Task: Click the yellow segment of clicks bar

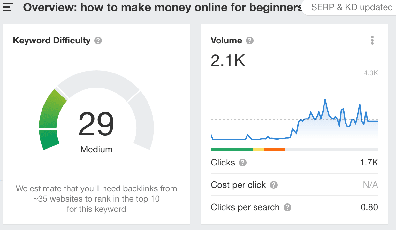Action: coord(258,149)
